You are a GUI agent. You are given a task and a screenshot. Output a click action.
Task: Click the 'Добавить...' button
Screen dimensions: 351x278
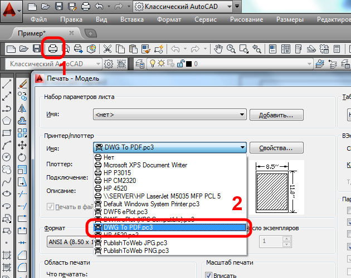coord(276,115)
